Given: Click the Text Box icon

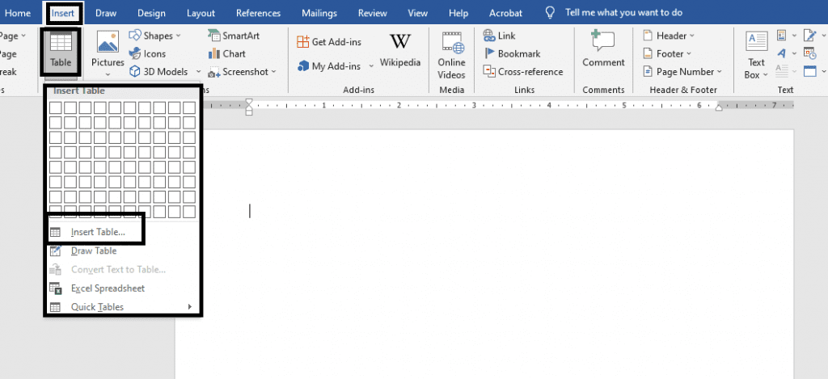Looking at the screenshot, I should coord(756,53).
